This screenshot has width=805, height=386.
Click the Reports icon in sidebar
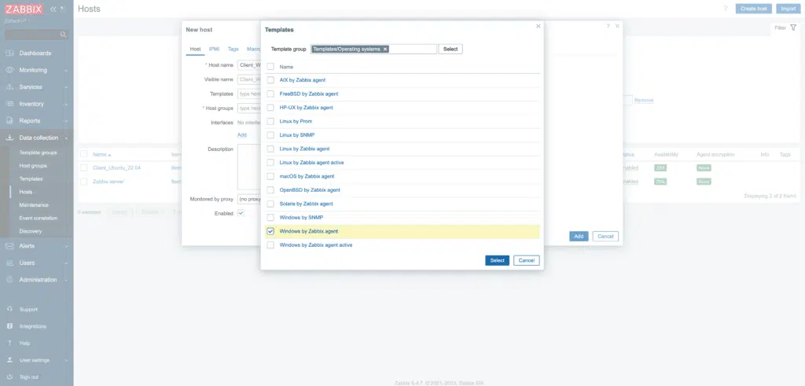click(x=9, y=120)
